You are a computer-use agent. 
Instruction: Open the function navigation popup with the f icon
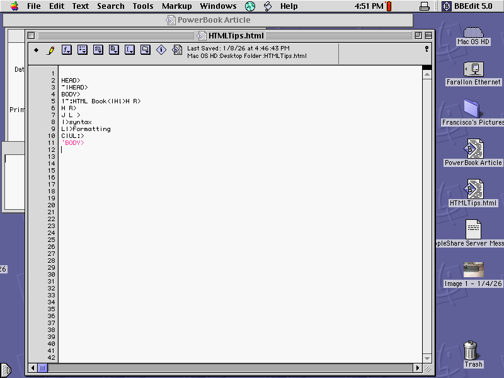click(x=66, y=50)
